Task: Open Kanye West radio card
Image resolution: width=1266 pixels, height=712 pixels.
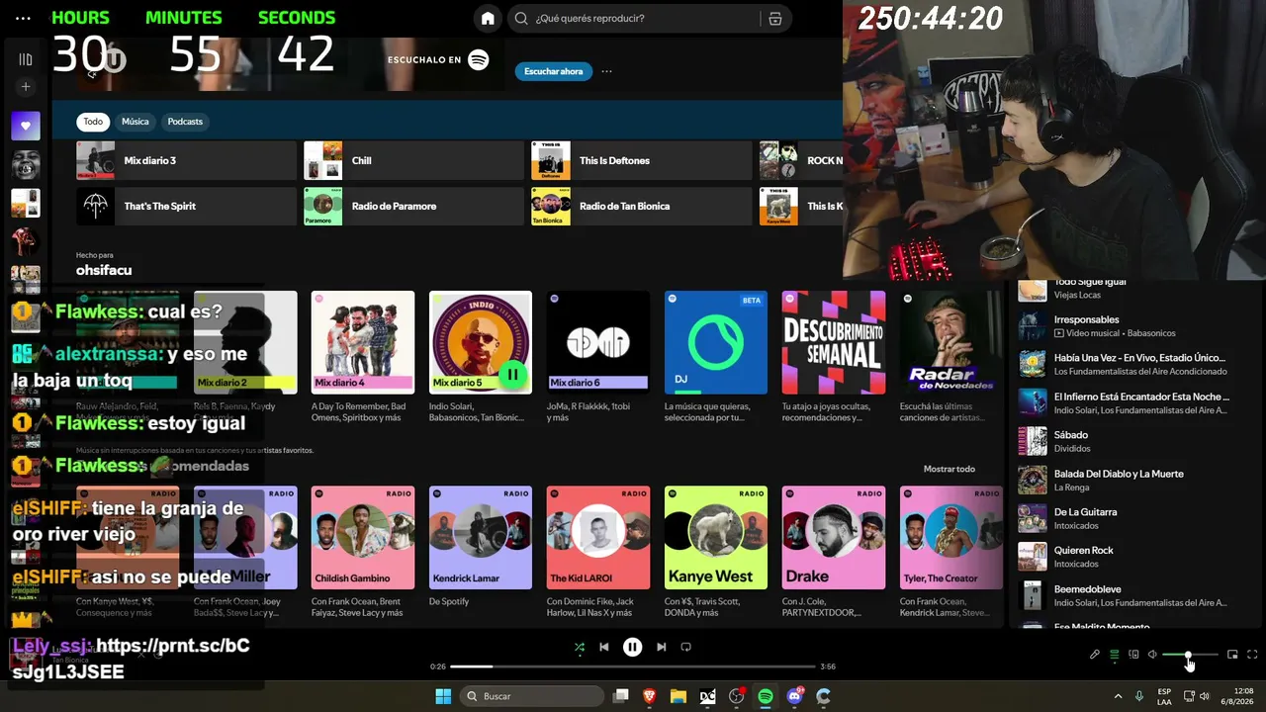Action: pos(716,552)
